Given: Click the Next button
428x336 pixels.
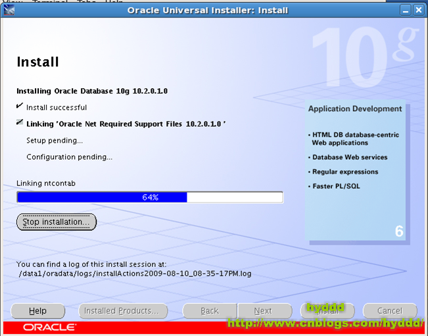Looking at the screenshot, I should coord(265,311).
